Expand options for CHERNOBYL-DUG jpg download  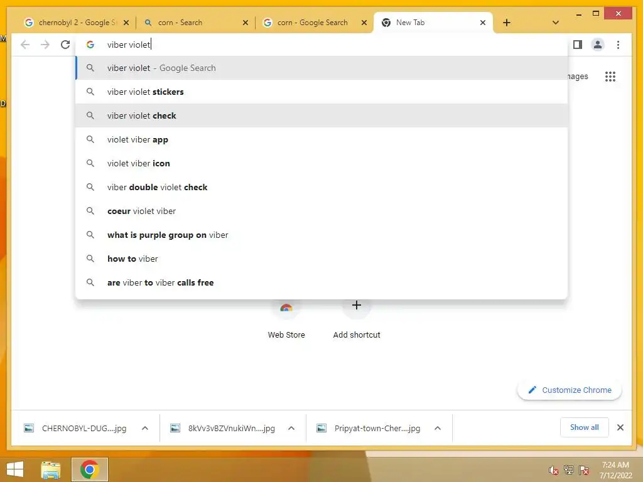(x=145, y=428)
